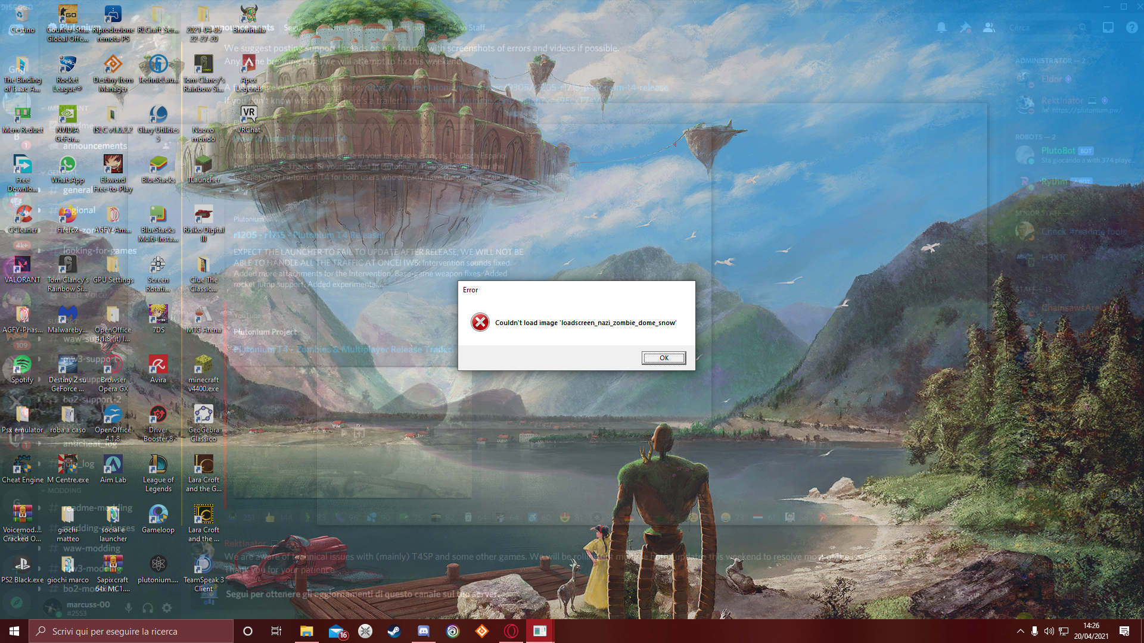Select the NVIDIA GeForce desktop icon
Image resolution: width=1144 pixels, height=643 pixels.
67,124
